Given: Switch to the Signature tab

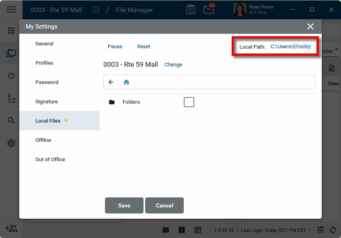Looking at the screenshot, I should [x=47, y=102].
